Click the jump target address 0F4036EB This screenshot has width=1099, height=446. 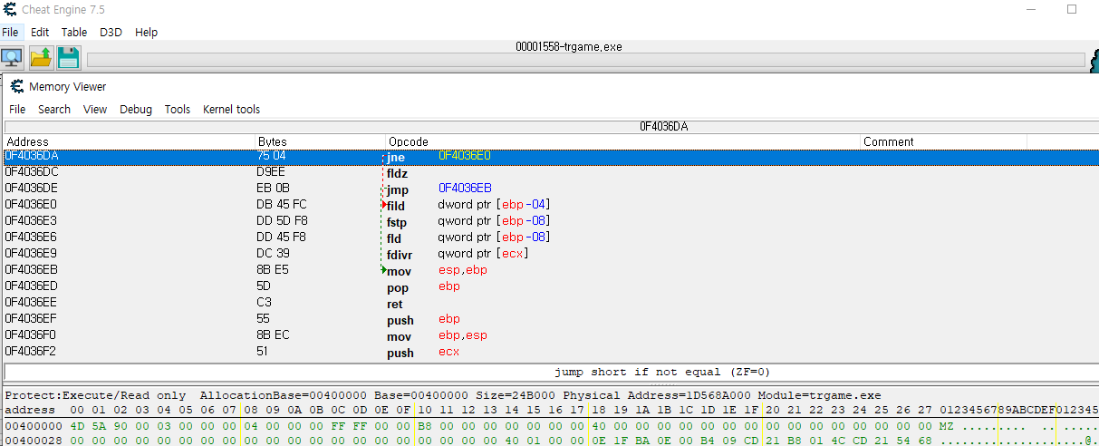click(465, 189)
